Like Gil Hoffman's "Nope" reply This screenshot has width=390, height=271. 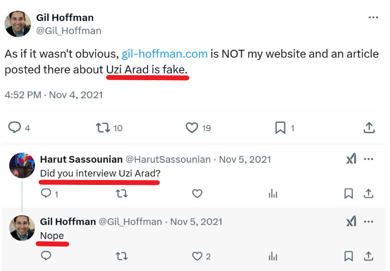tap(197, 256)
